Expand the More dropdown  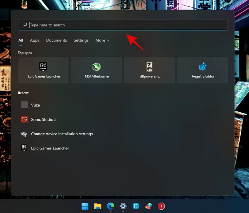click(x=102, y=40)
